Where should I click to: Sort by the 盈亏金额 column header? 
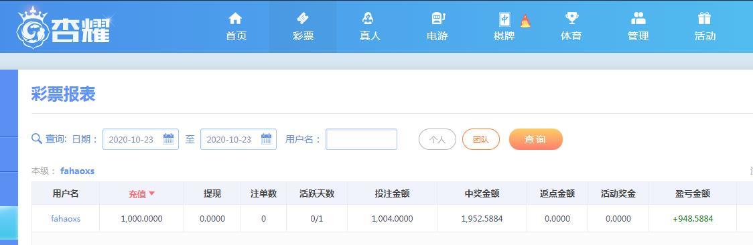click(693, 193)
